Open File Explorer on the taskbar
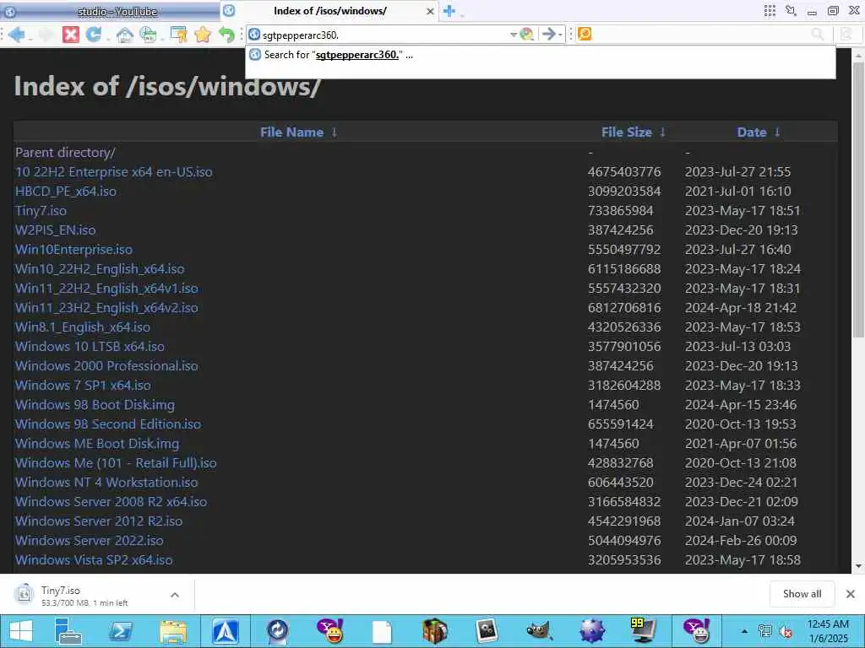Viewport: 865px width, 648px height. click(172, 631)
